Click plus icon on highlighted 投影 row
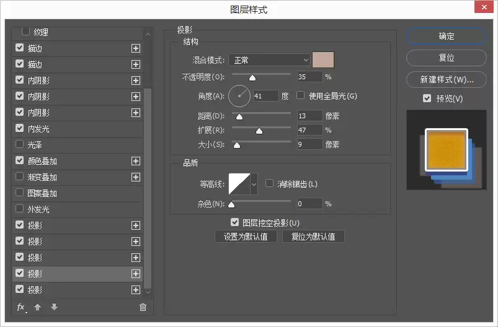Image resolution: width=498 pixels, height=327 pixels. [x=136, y=274]
